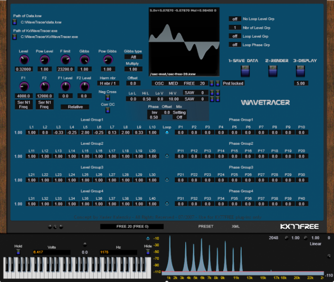Click the Save Data button icon

pos(245,71)
